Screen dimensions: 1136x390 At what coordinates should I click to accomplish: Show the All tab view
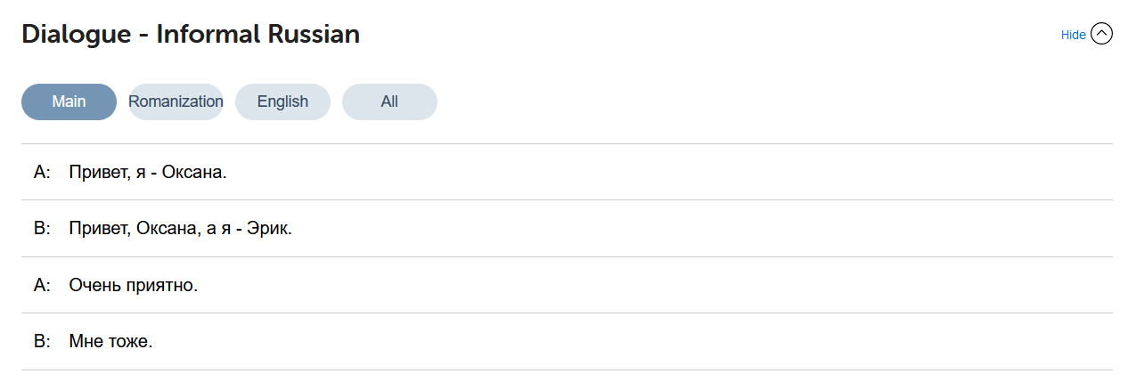click(389, 102)
